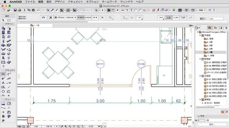Select the Dimension tool in toolbox

(3, 74)
